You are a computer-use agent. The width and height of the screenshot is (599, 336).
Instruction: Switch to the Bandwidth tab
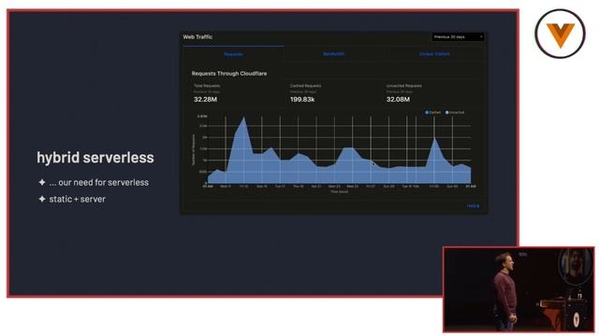(333, 54)
